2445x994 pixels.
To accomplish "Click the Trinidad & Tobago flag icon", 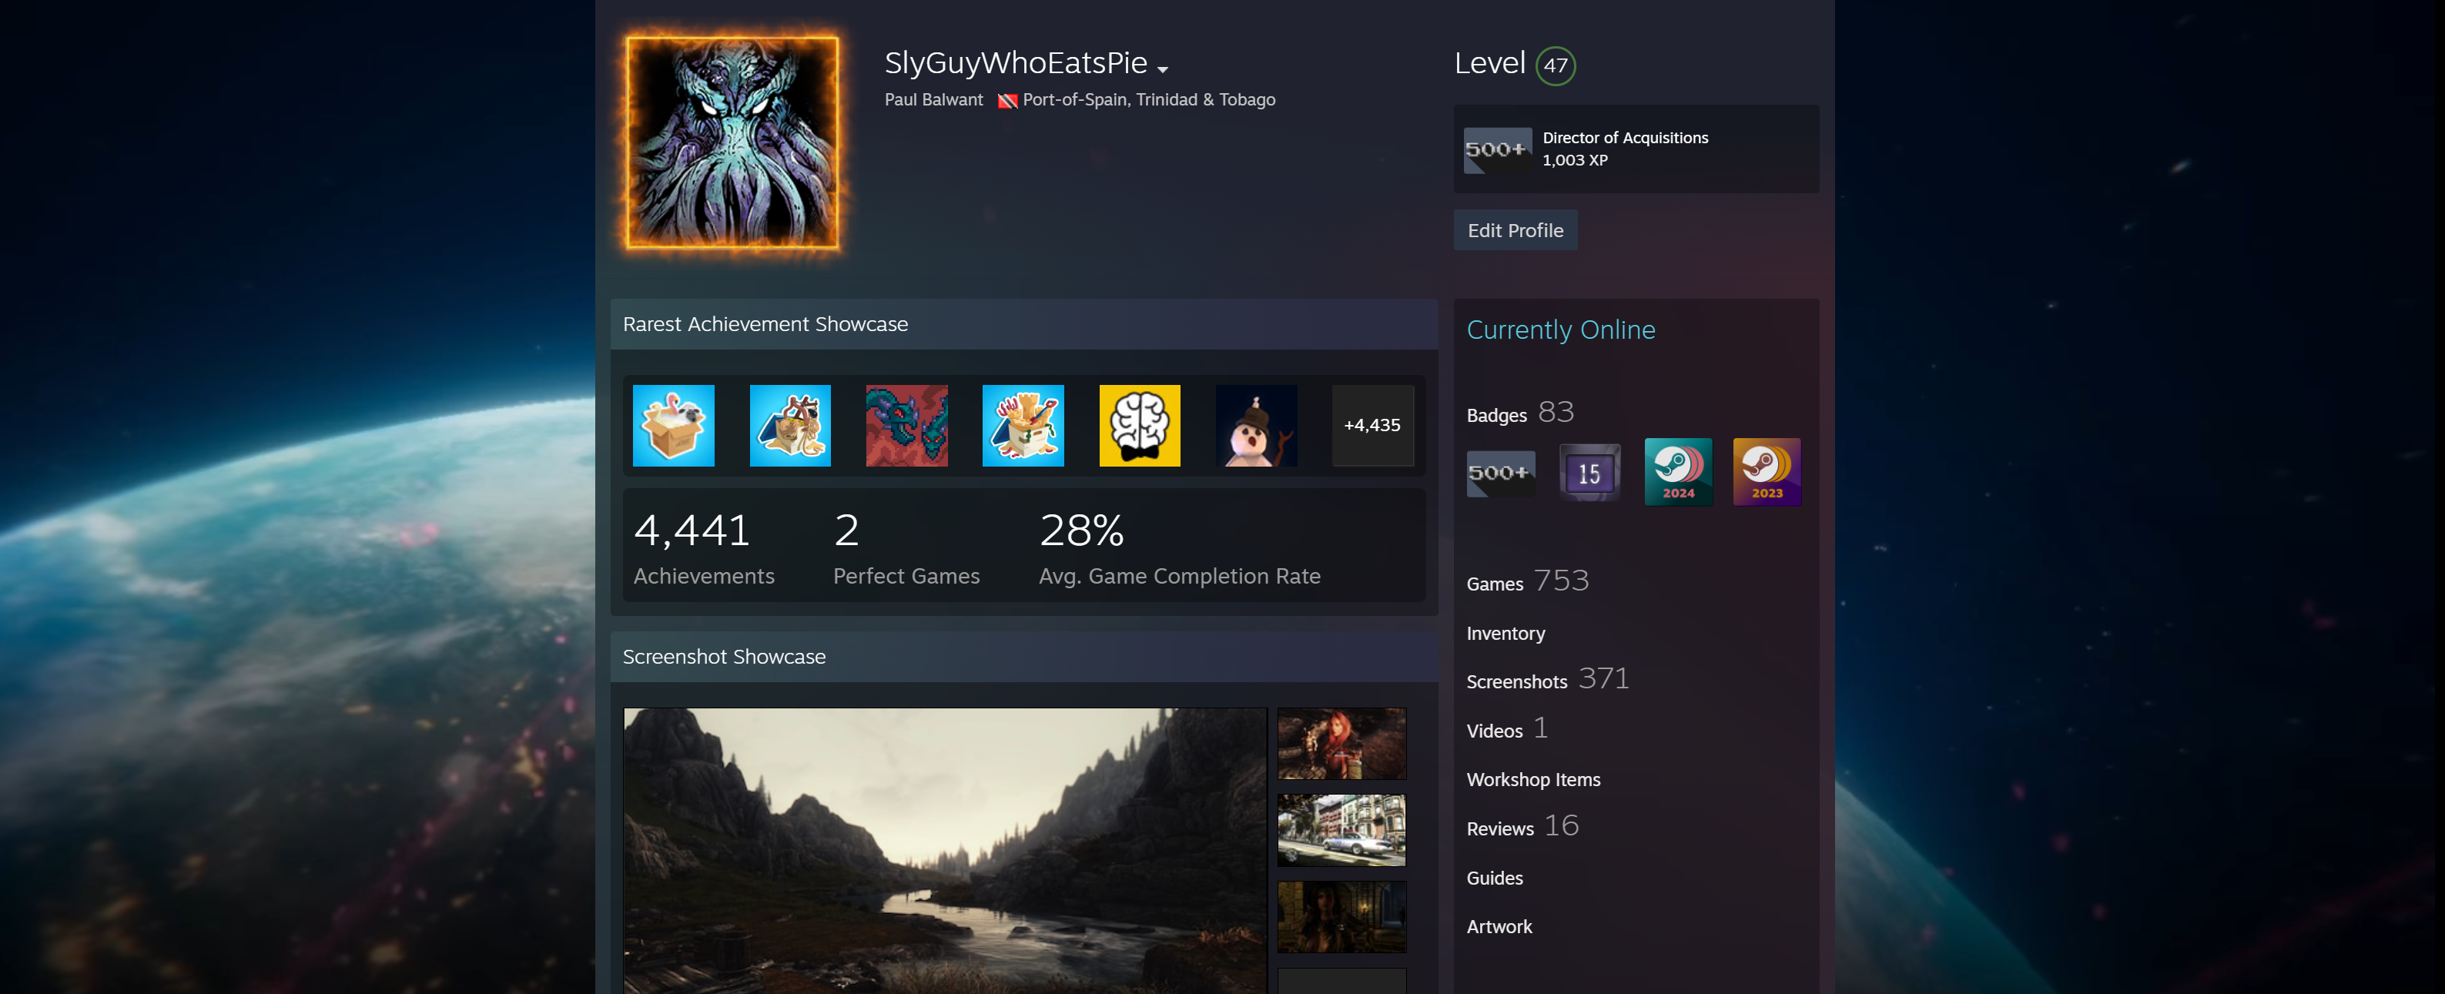I will click(1007, 101).
